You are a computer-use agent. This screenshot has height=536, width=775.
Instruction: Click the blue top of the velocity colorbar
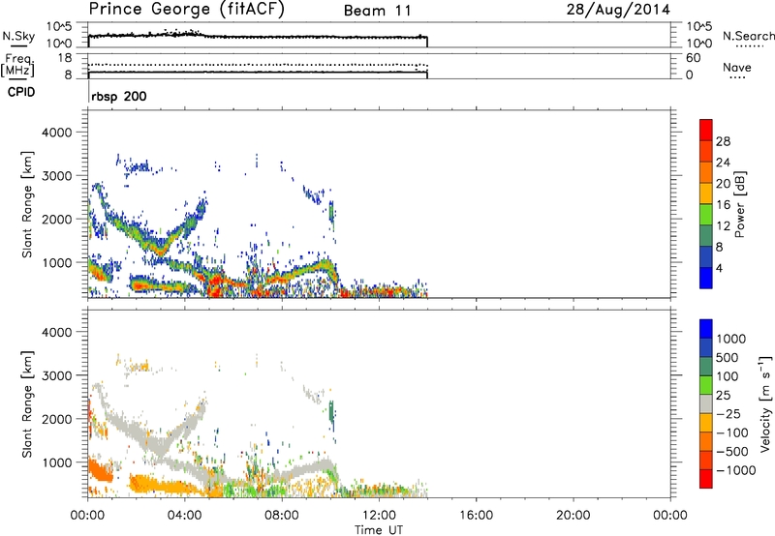(x=706, y=329)
